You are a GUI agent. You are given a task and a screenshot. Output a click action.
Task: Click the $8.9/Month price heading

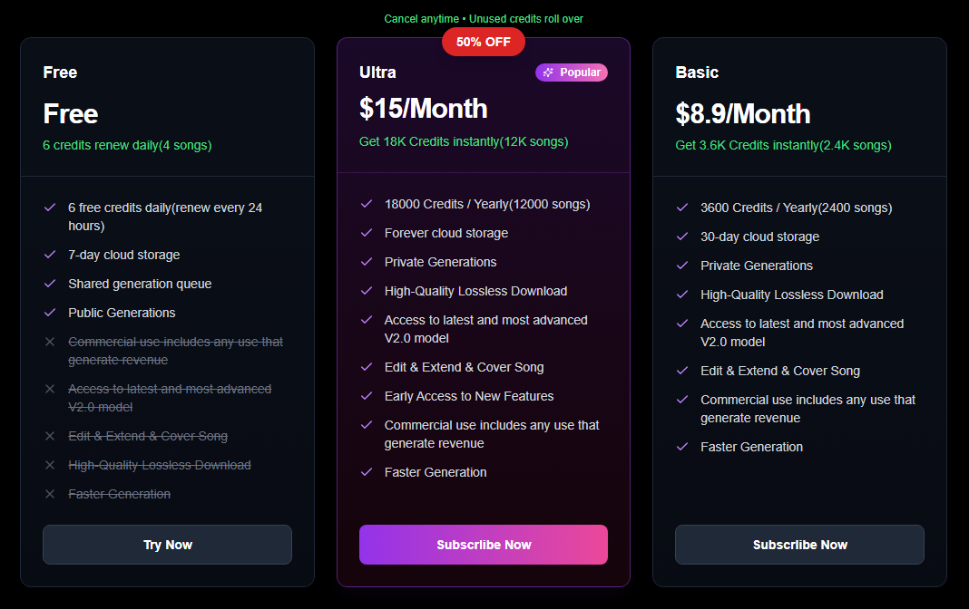tap(743, 113)
